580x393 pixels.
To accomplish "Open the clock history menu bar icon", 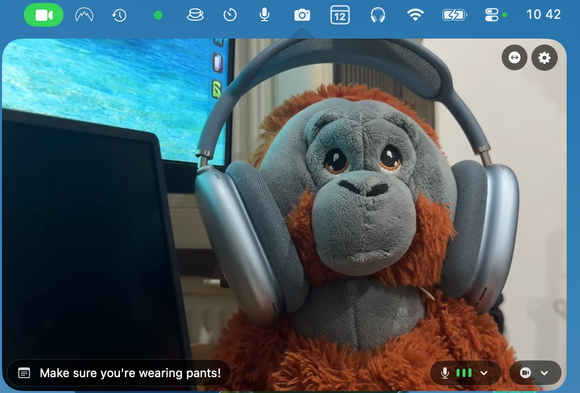I will pos(119,15).
